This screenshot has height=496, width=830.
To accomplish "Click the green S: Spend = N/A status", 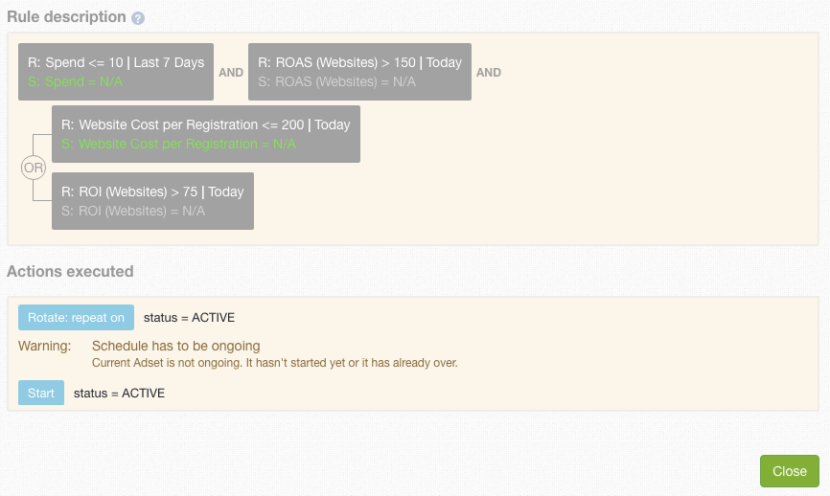I will tap(75, 82).
